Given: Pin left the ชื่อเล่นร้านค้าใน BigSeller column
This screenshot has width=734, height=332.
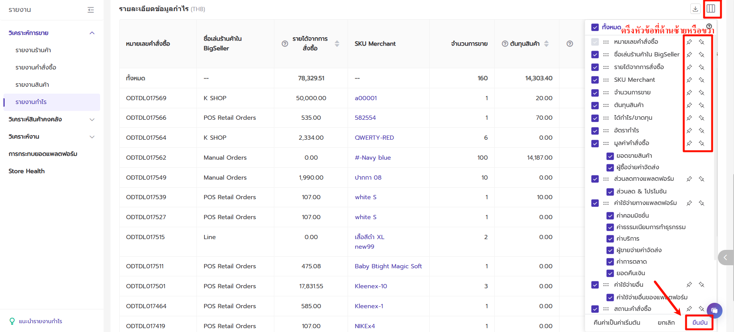Looking at the screenshot, I should (x=689, y=55).
